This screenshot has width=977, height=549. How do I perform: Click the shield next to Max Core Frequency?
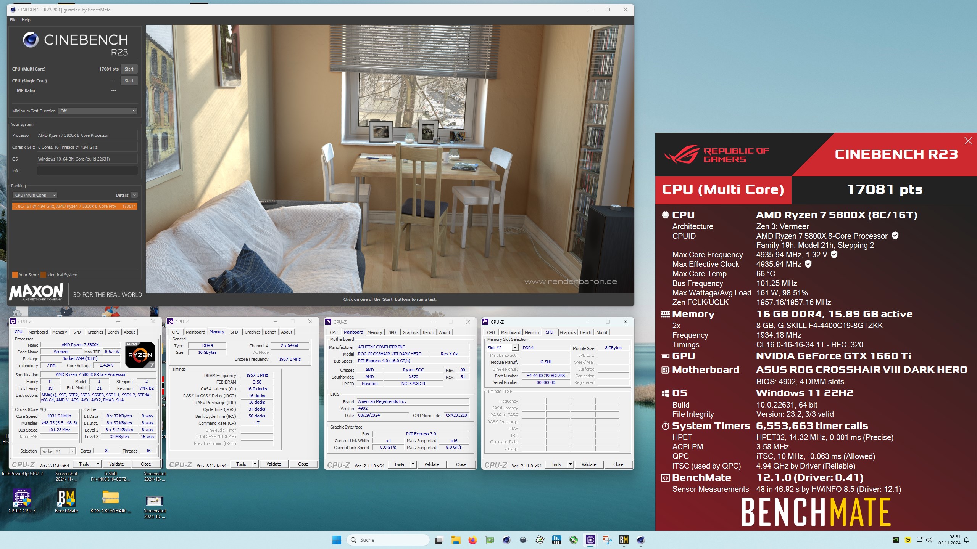(834, 255)
